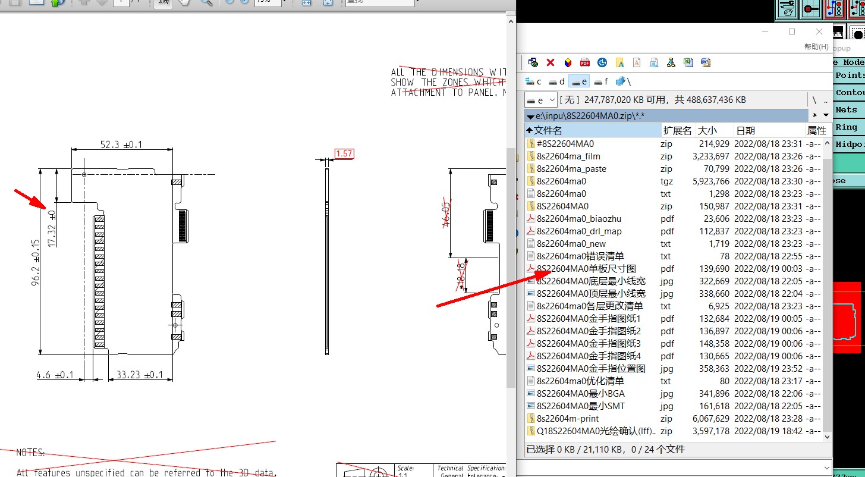Click the PDF icon in file manager toolbar
865x477 pixels.
click(585, 62)
